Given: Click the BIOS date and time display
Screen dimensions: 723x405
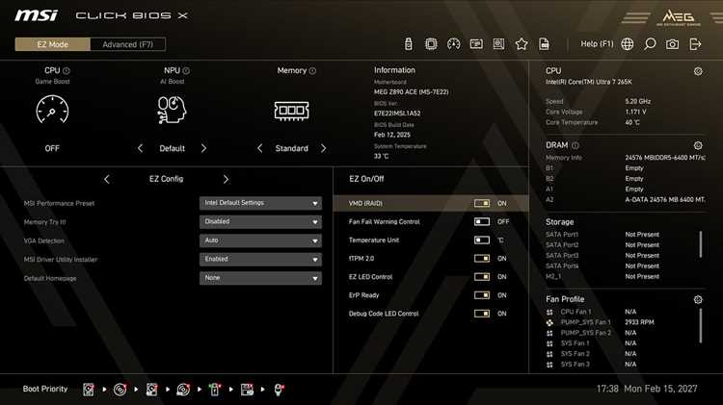Looking at the screenshot, I should [647, 389].
